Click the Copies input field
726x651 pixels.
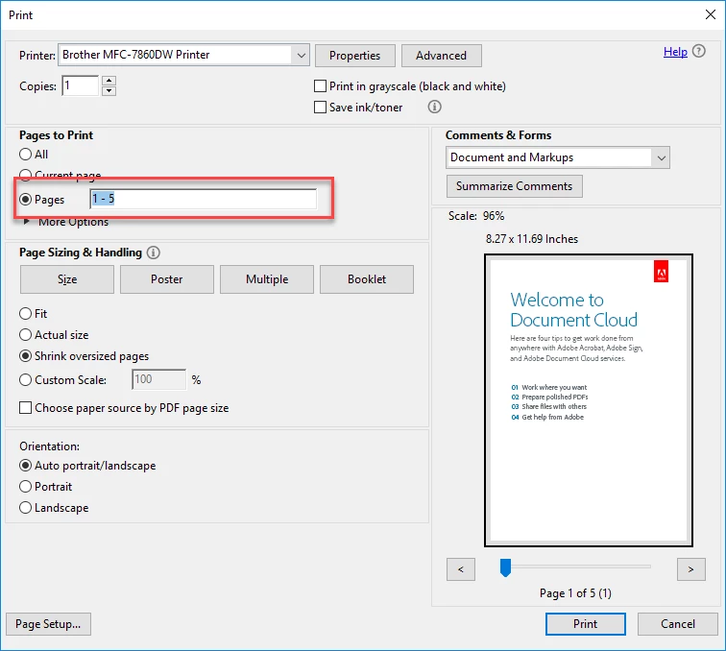(x=81, y=85)
